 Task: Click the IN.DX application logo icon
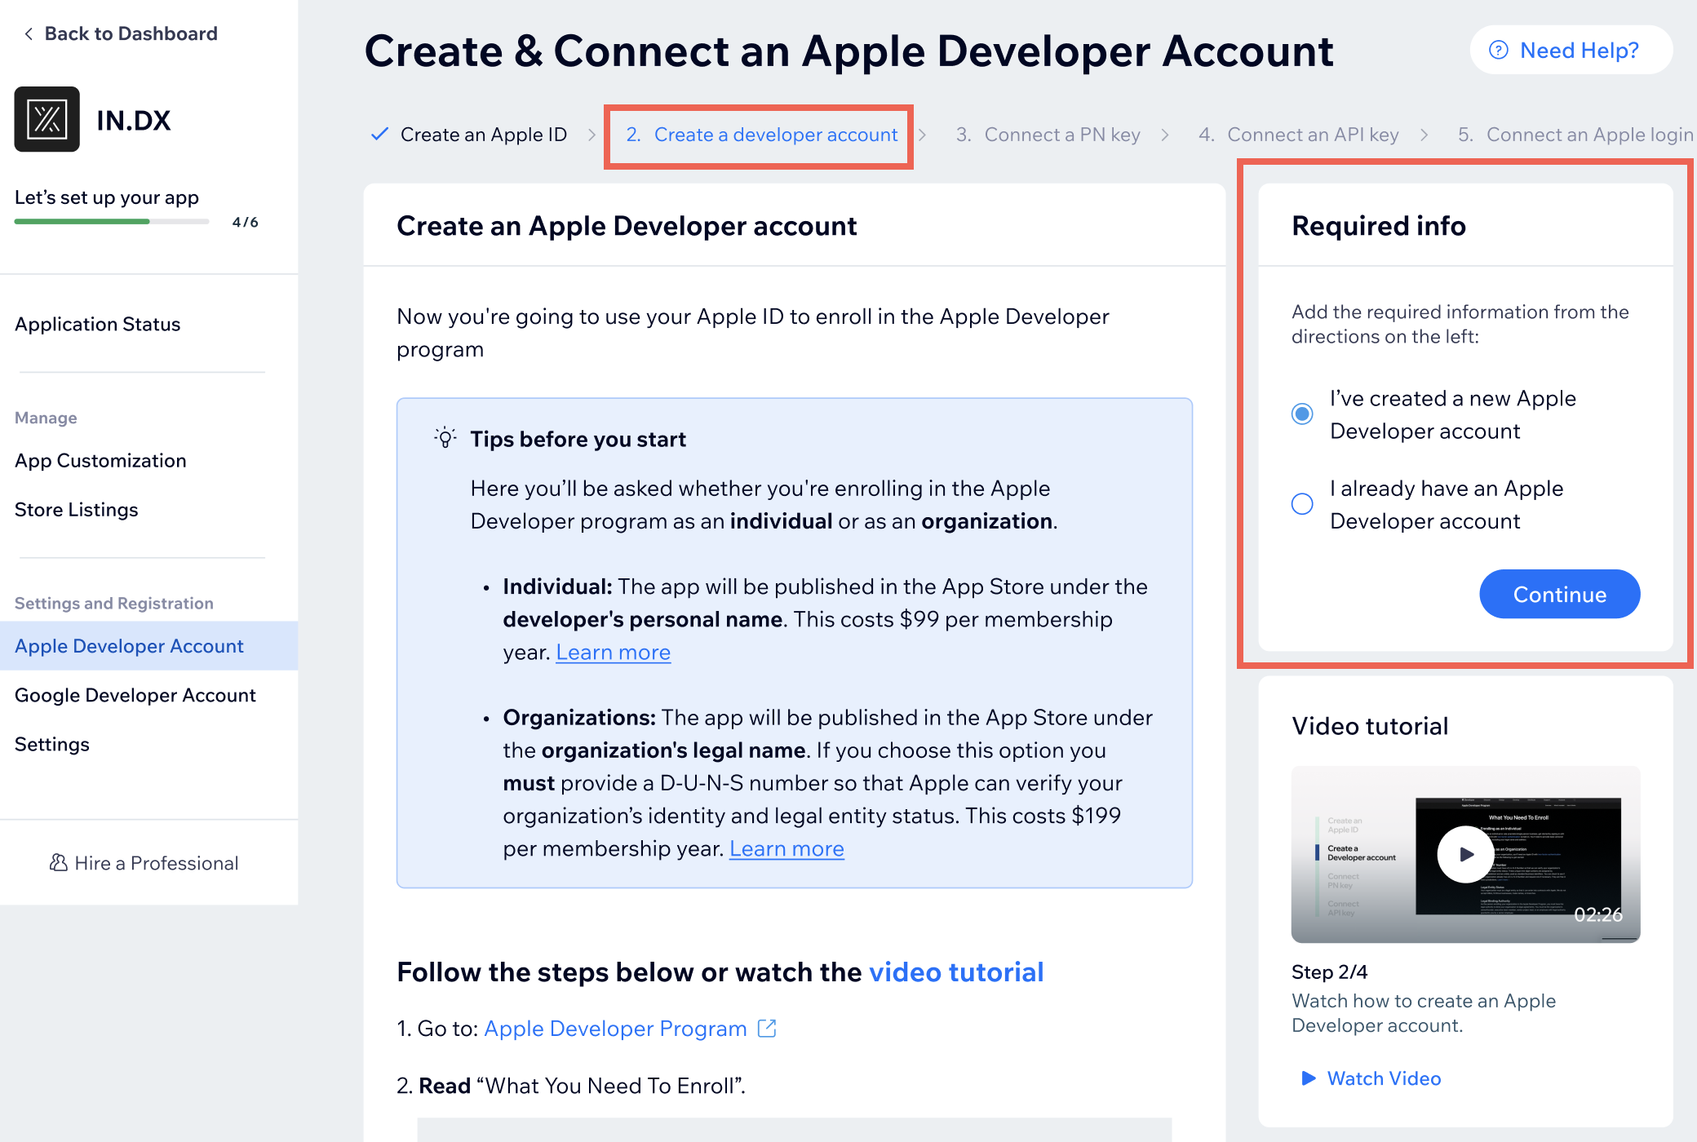pos(43,125)
